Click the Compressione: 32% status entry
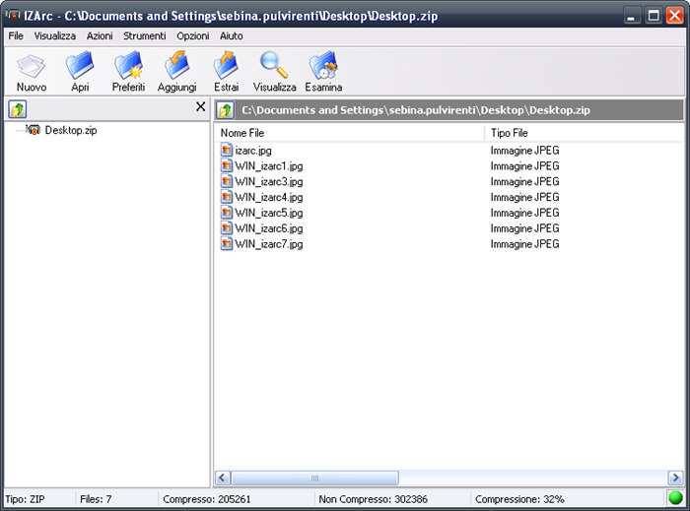This screenshot has width=690, height=511. (519, 499)
